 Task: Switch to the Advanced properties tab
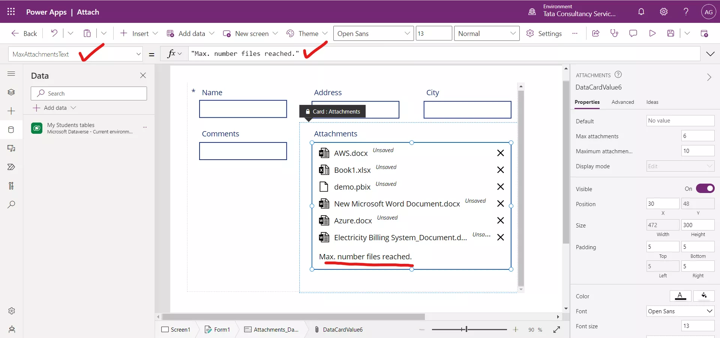pos(622,102)
